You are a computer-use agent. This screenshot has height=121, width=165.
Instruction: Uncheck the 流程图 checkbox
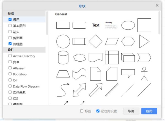(10, 44)
